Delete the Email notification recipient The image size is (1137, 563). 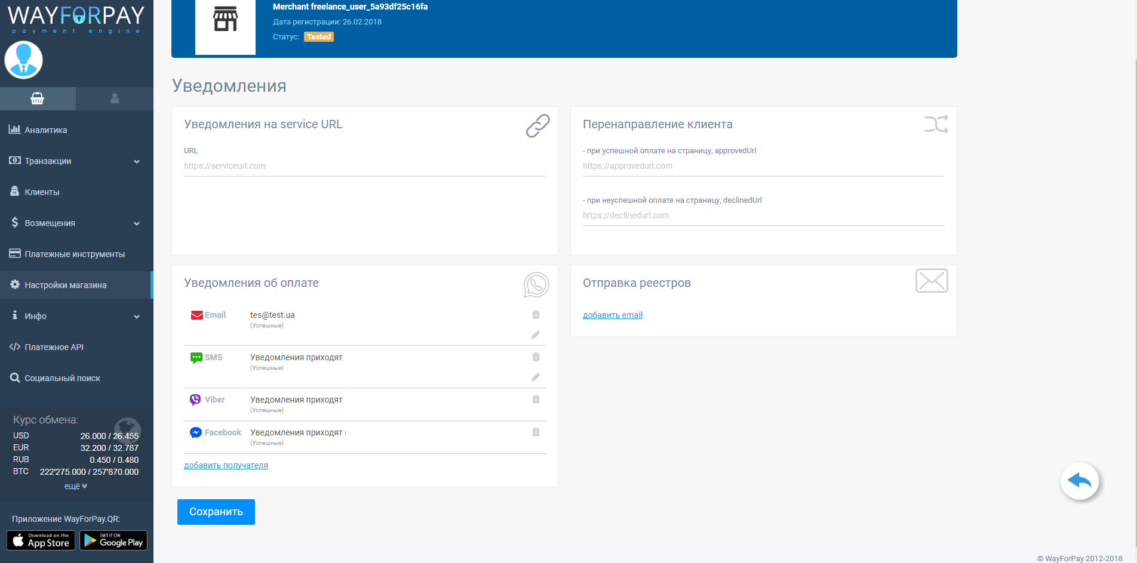click(536, 315)
